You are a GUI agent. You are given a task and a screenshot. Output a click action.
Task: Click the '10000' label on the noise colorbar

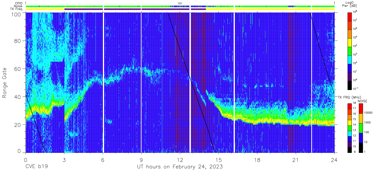[369, 113]
